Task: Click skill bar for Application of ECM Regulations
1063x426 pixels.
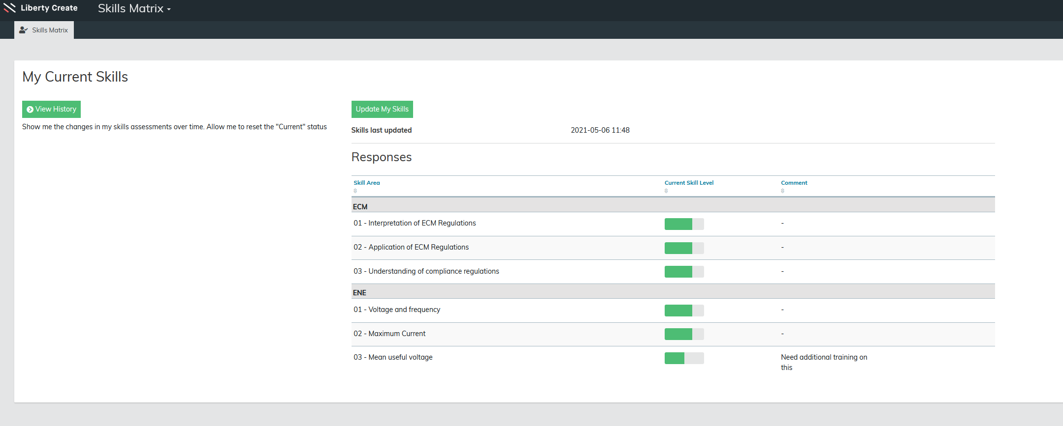Action: point(684,248)
